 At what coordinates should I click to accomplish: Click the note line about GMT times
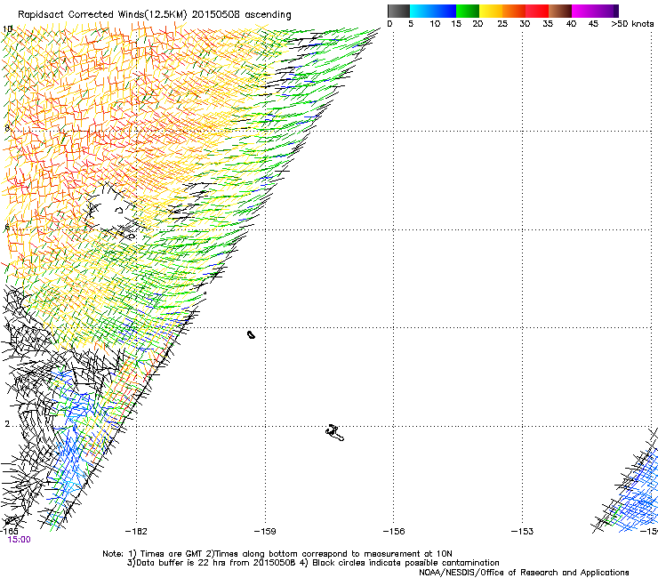pos(277,554)
